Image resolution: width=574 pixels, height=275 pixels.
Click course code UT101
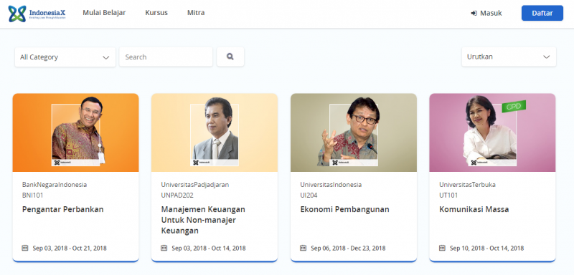(x=448, y=196)
